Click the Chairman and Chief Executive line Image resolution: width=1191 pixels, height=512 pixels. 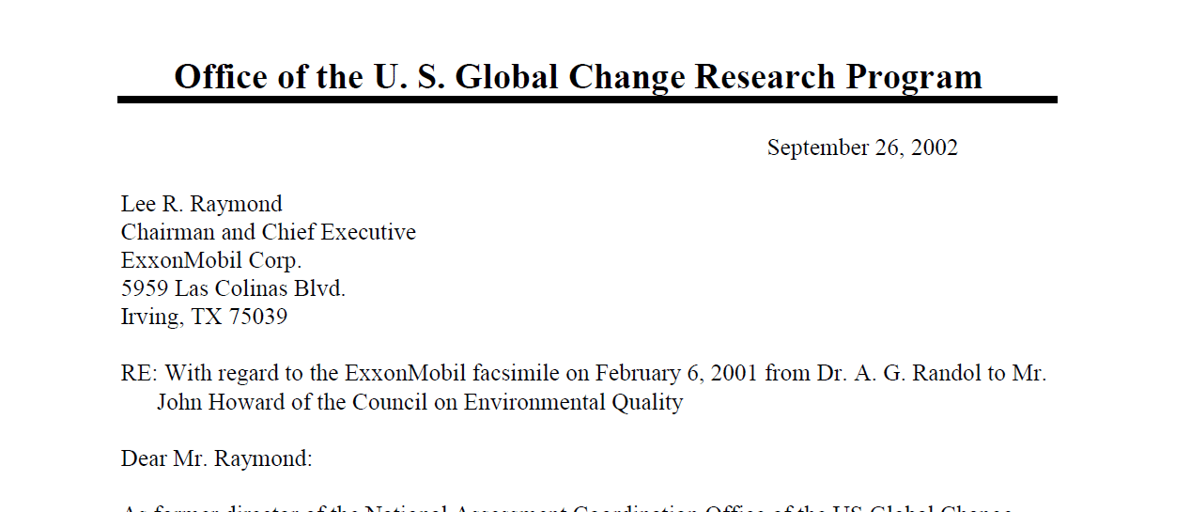269,232
